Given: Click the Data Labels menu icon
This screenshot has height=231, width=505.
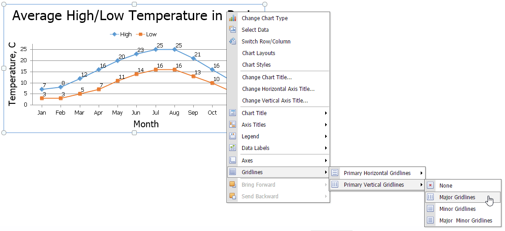Looking at the screenshot, I should point(232,148).
